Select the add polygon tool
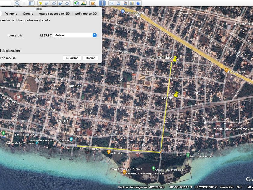Image resolution: width=253 pixels, height=190 pixels. tap(47, 3)
